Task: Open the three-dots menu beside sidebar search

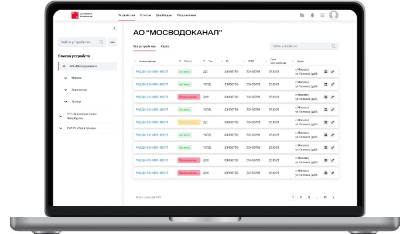Action: [x=112, y=42]
